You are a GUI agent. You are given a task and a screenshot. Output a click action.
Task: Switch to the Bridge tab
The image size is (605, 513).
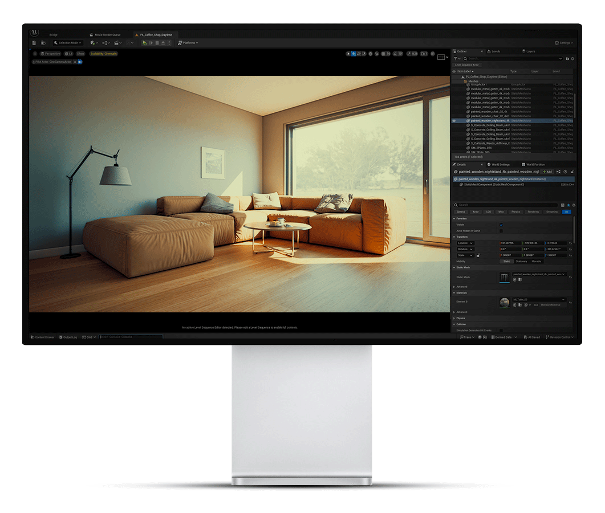[x=53, y=35]
